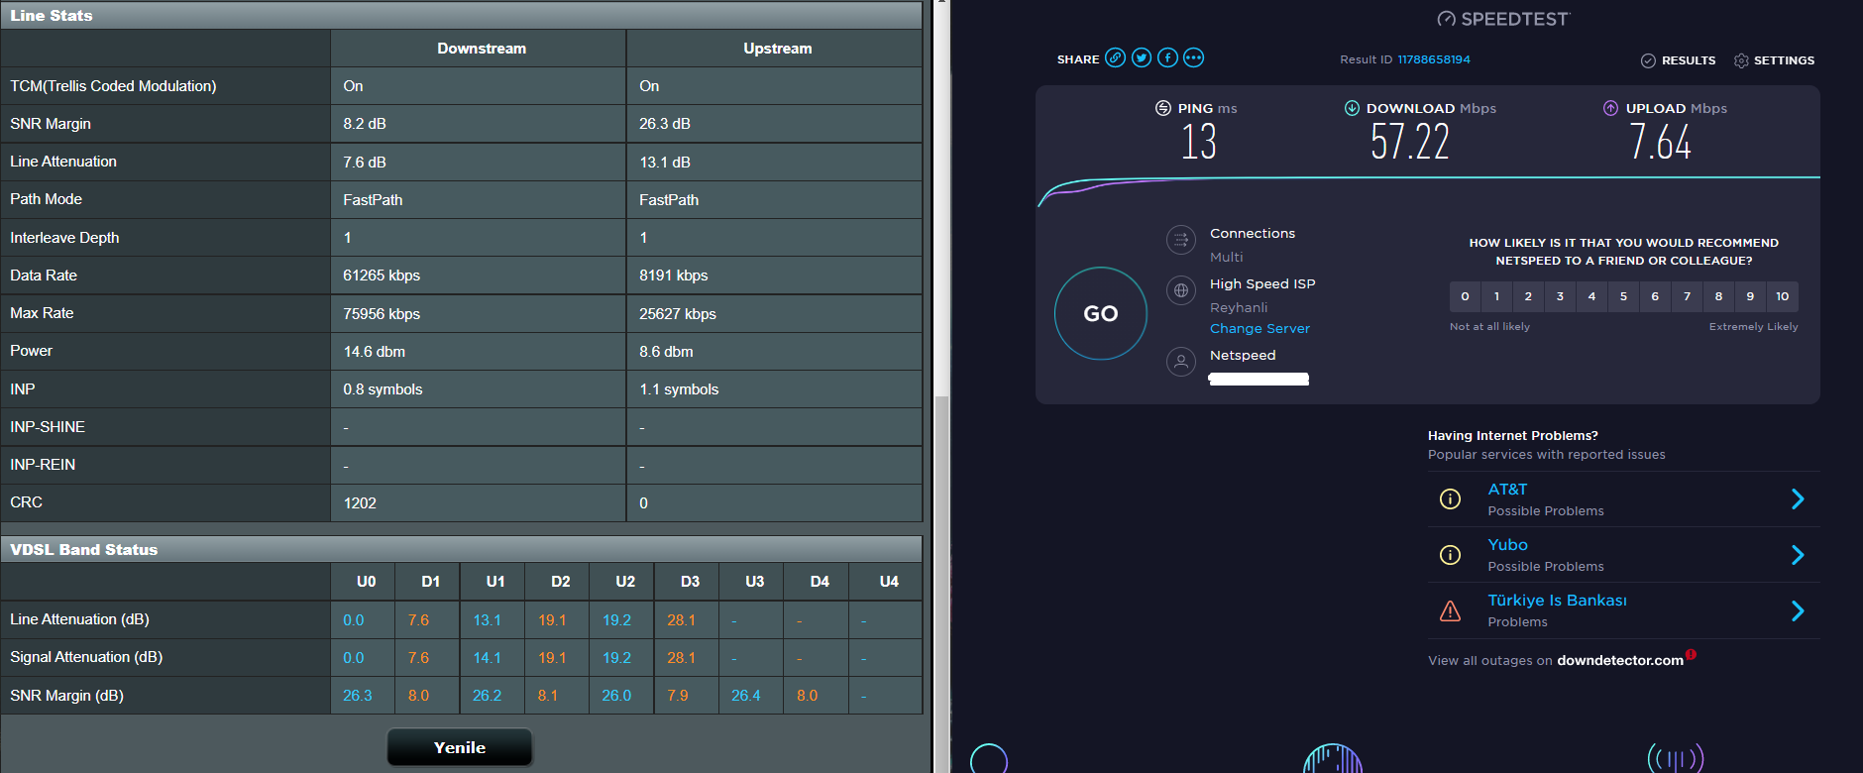
Task: Expand Yubo outage details chevron
Action: [x=1798, y=555]
